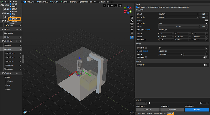210x115 pixels.
Task: Click the plus icon beside 场景物体
Action: [17, 41]
